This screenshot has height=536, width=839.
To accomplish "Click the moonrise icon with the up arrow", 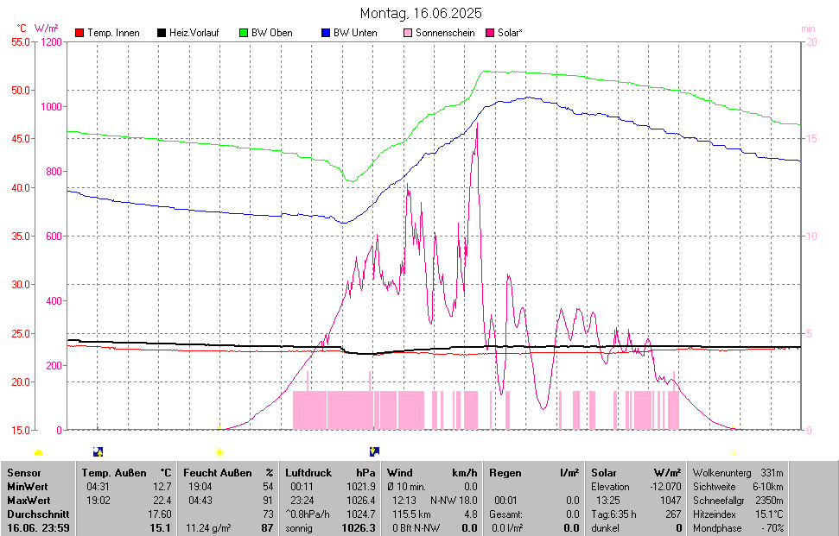I will [98, 452].
